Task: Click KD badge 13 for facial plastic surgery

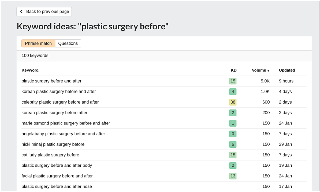Action: click(x=233, y=176)
